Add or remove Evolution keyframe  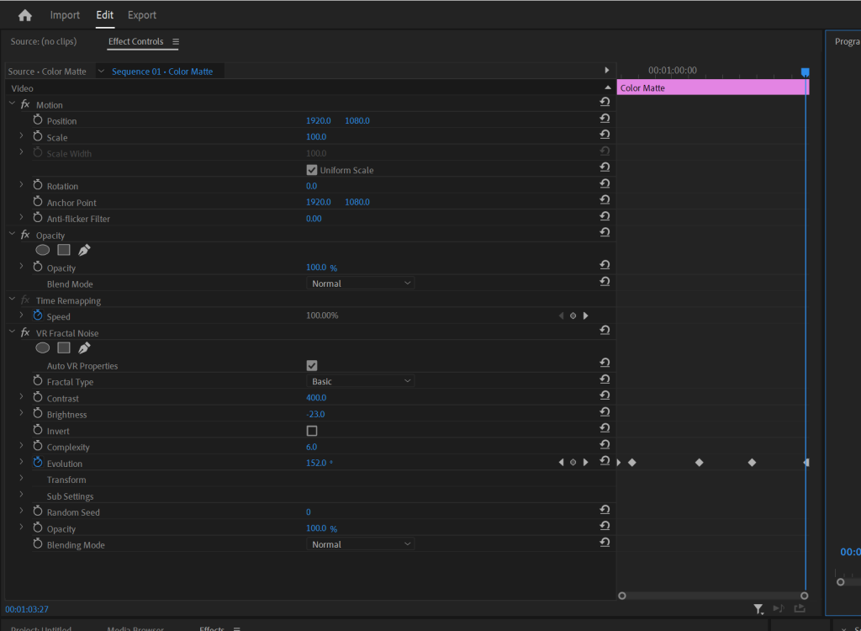tap(573, 462)
